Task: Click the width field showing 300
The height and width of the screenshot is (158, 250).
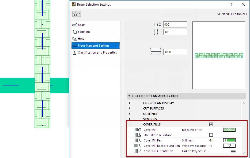Action: 175,32
